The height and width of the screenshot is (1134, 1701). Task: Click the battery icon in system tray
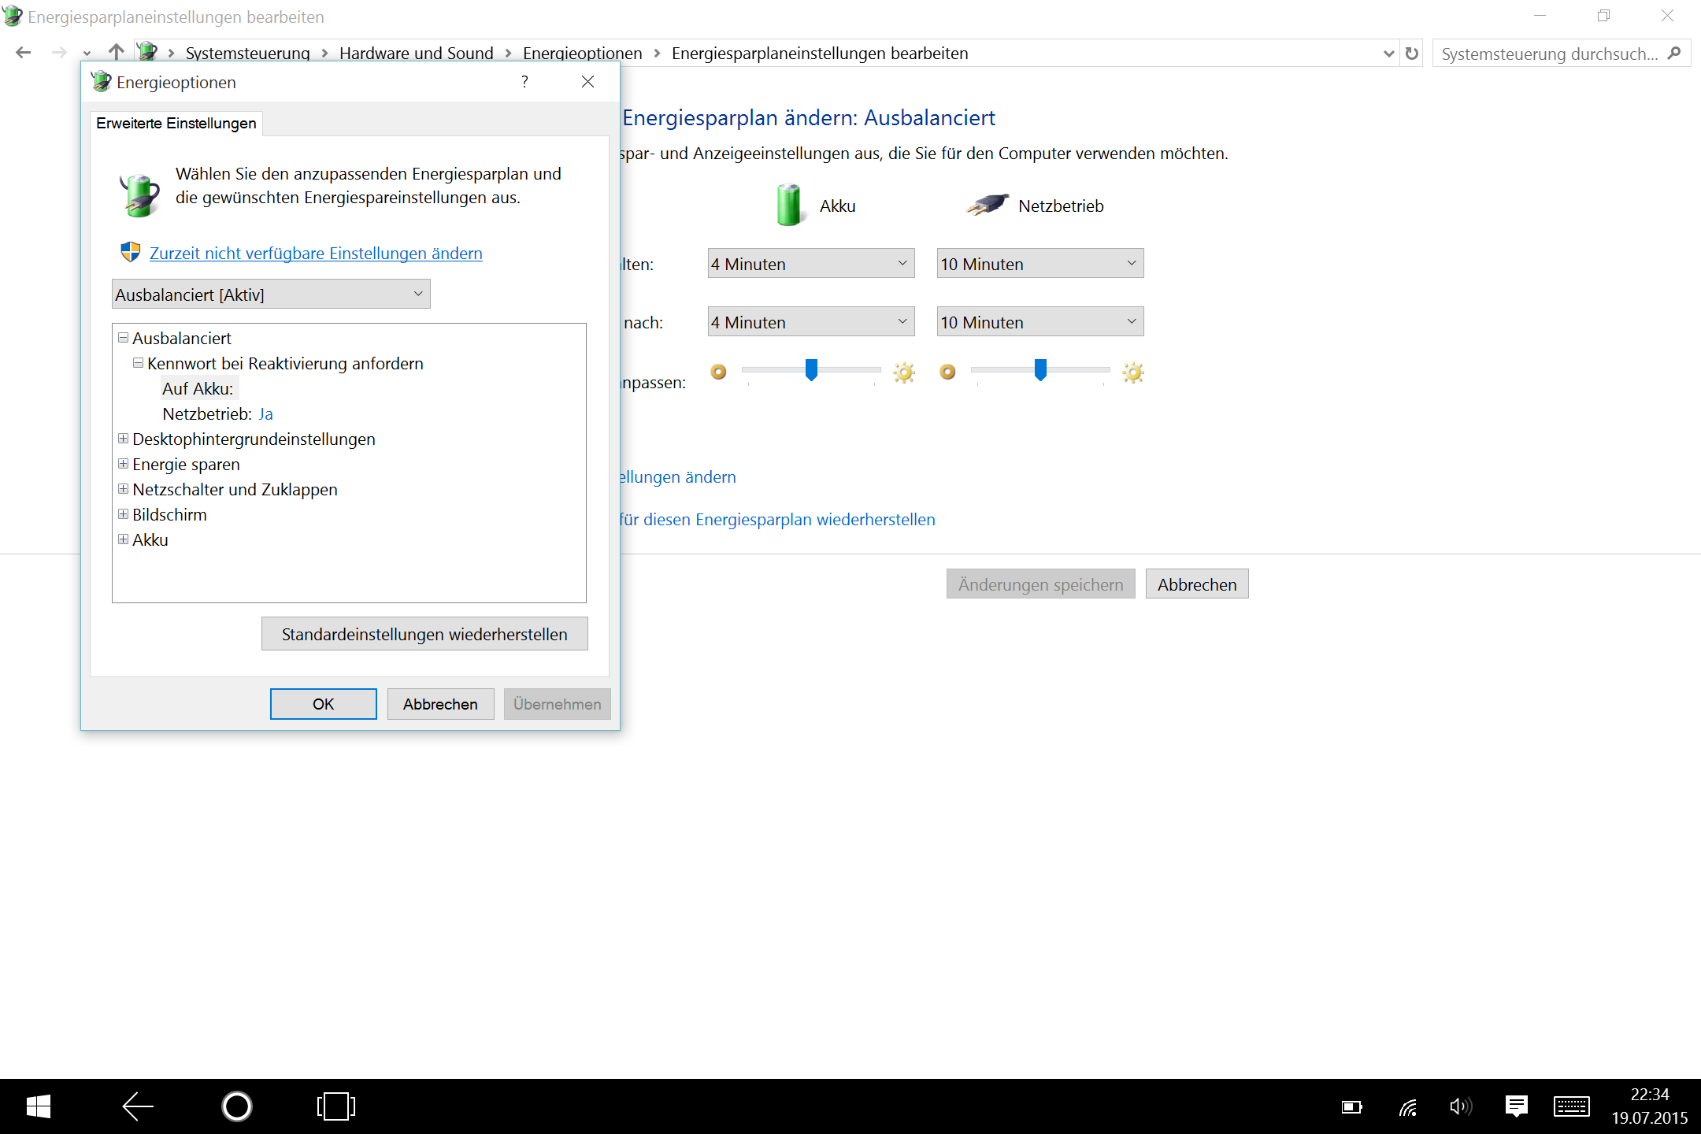[x=1351, y=1107]
